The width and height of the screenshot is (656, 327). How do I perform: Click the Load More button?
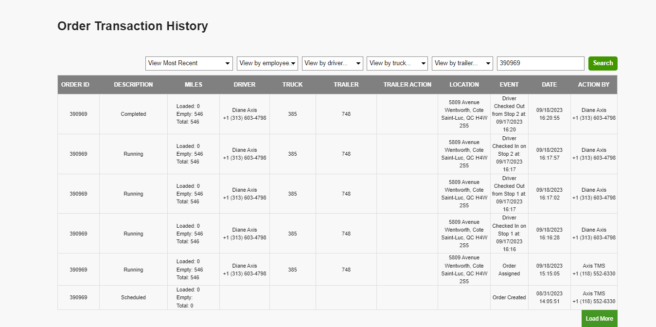tap(600, 319)
